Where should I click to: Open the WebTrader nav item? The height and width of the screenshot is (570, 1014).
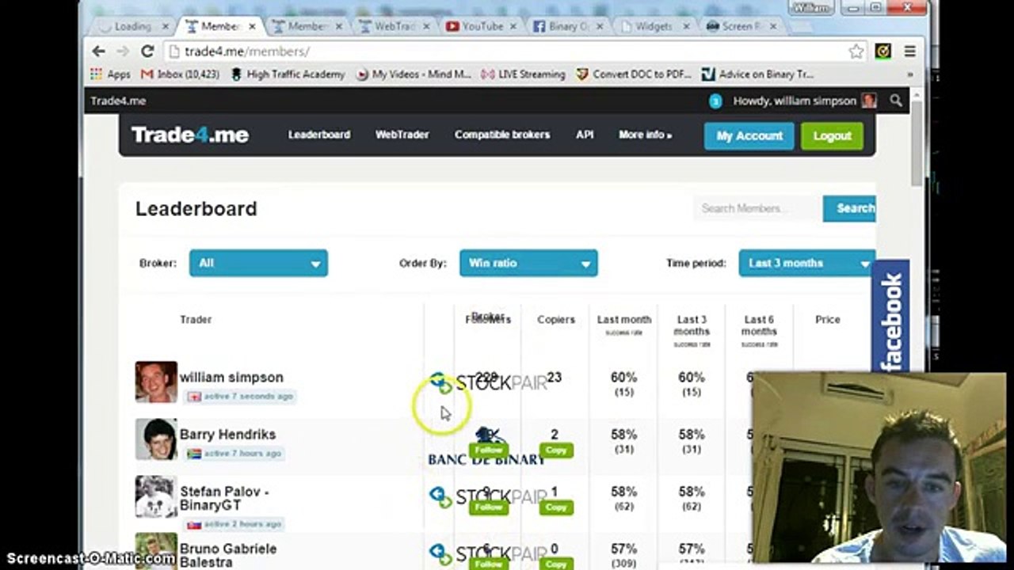tap(402, 135)
